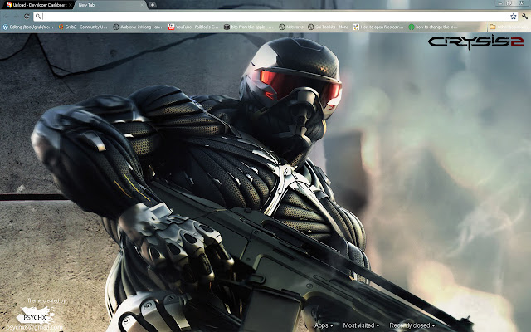Open the YouTube failblog bookmark
The width and height of the screenshot is (531, 332).
pos(193,27)
